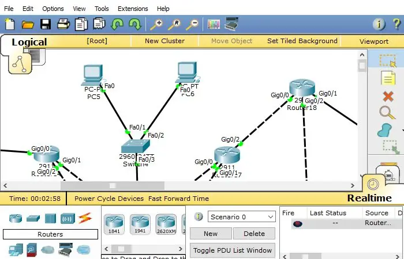The height and width of the screenshot is (259, 404).
Task: Save the network with the floppy icon
Action: [46, 24]
